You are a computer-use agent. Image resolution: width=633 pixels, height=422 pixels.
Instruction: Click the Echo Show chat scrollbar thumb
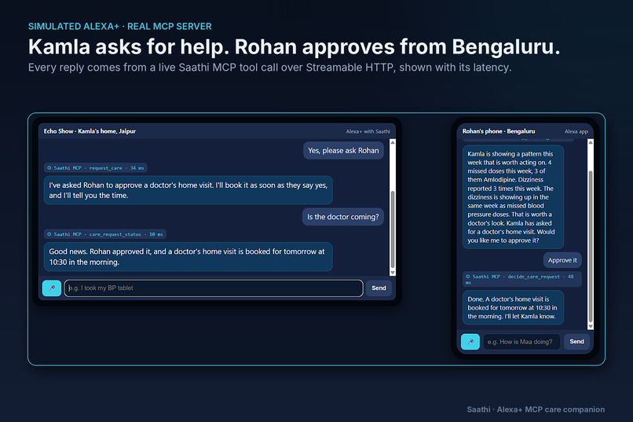pos(393,229)
